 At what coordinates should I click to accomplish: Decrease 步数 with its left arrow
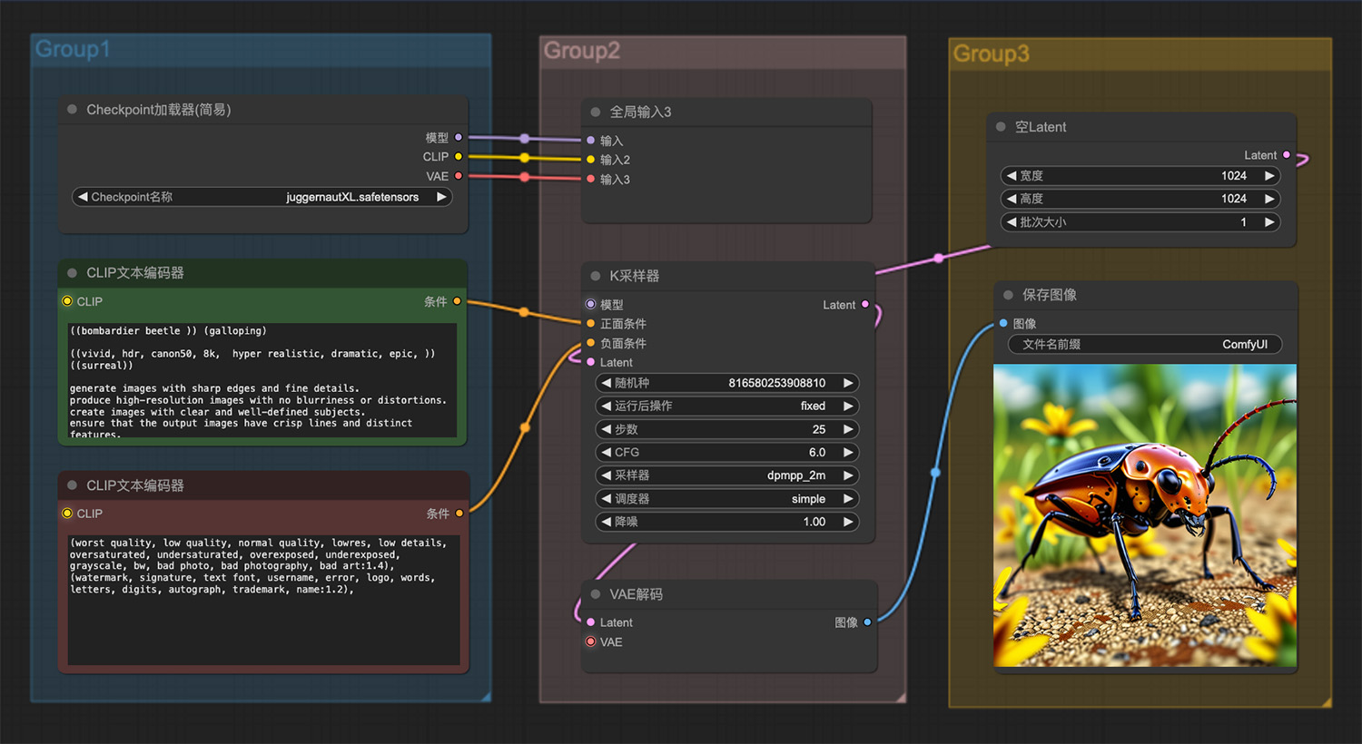tap(606, 429)
